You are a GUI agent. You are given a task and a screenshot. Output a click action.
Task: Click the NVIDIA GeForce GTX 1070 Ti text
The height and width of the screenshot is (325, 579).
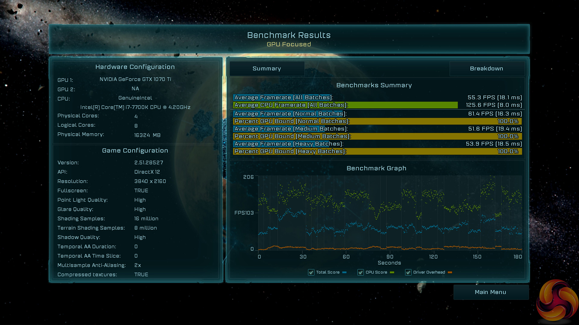(x=135, y=79)
